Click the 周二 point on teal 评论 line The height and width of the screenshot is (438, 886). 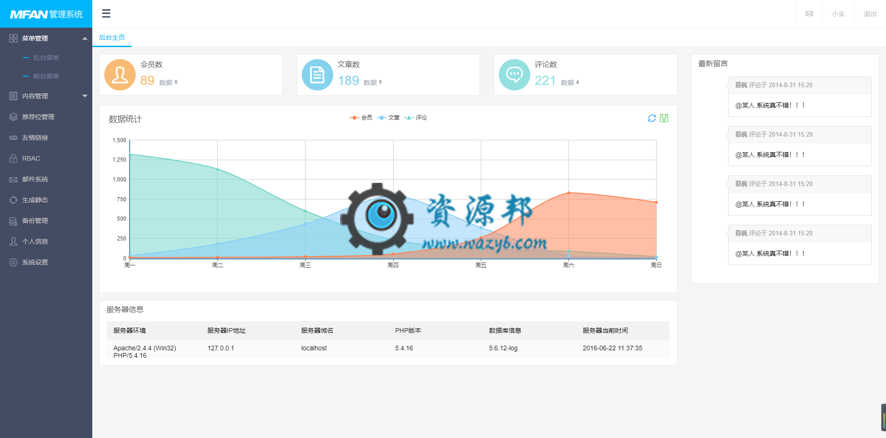pyautogui.click(x=217, y=169)
